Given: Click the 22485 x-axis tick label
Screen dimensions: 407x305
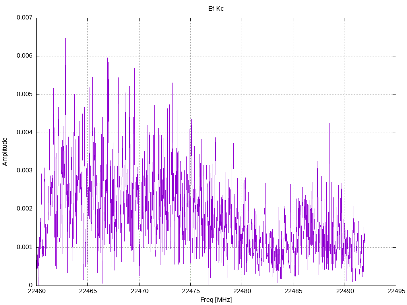Looking at the screenshot, I should (x=293, y=291).
